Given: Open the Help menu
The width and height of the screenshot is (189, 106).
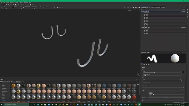Looking at the screenshot, I should coord(30,3).
